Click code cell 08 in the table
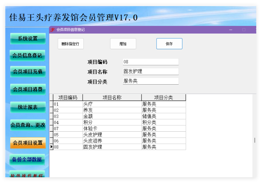 click(68, 147)
